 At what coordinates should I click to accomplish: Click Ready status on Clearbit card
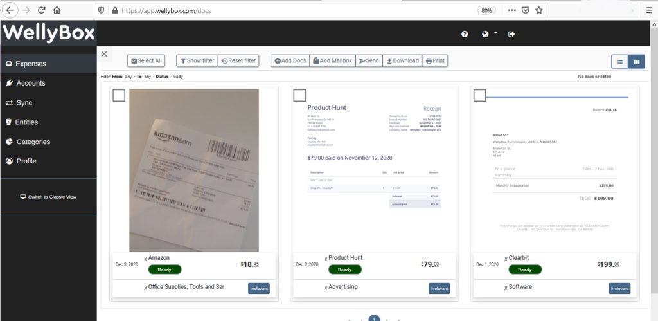(x=525, y=270)
